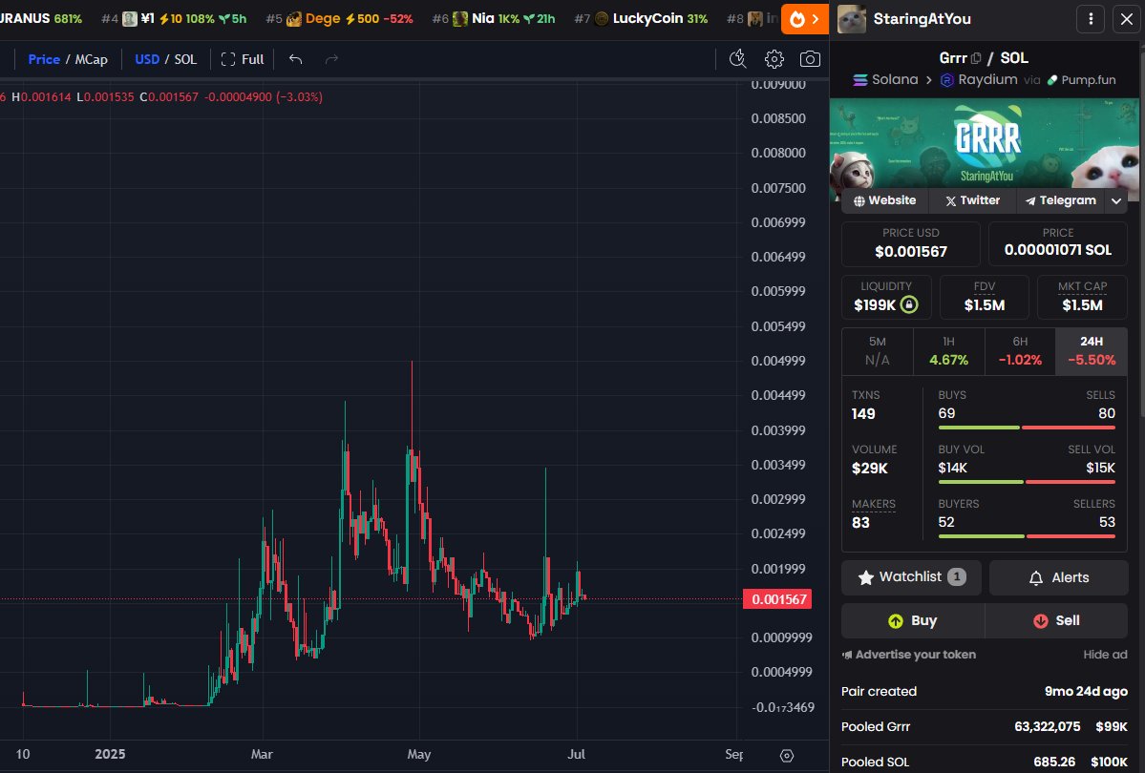Screen dimensions: 1145x773
Task: Click the MAKERS 83 stat
Action: [x=874, y=514]
